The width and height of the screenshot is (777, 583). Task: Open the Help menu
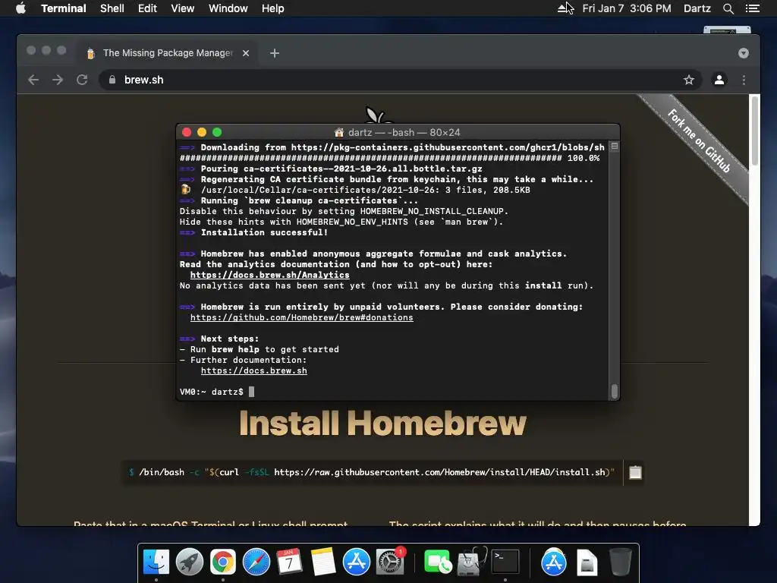click(273, 8)
